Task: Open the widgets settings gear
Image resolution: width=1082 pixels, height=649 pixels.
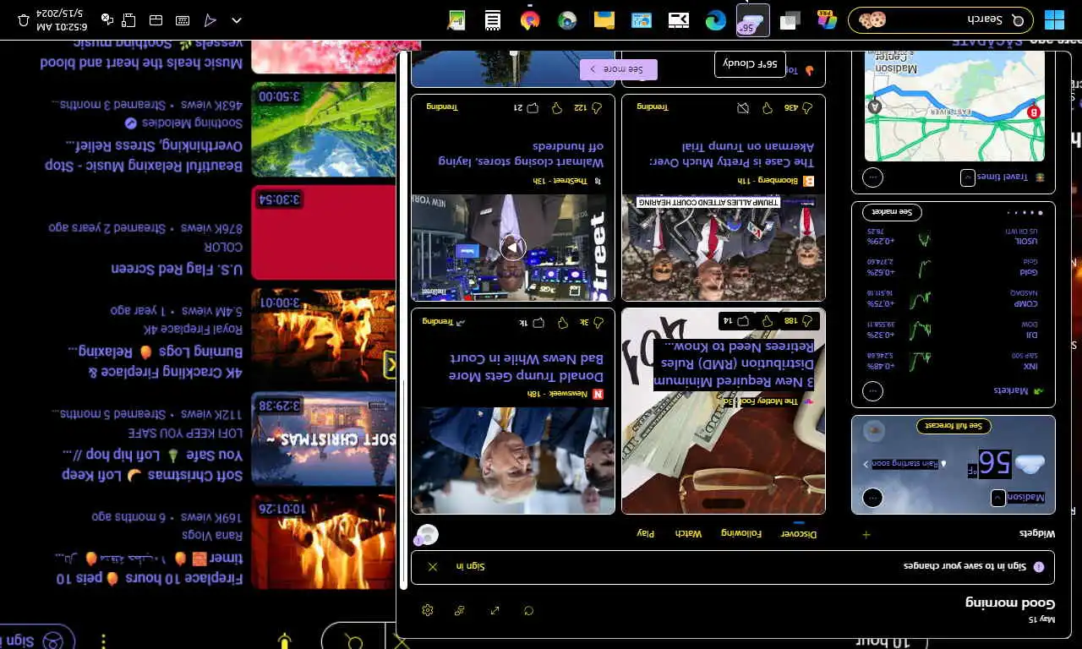Action: click(x=427, y=610)
